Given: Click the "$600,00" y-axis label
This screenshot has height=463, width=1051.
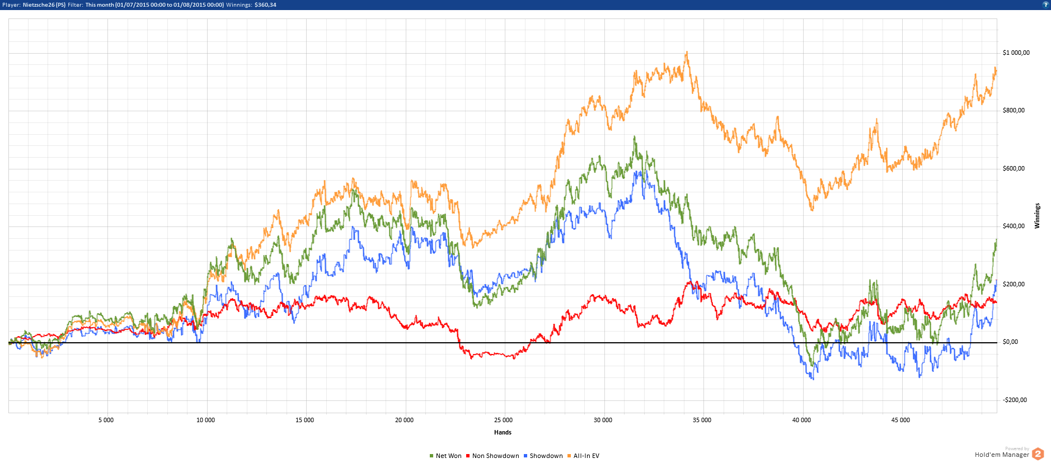Looking at the screenshot, I should (1014, 168).
